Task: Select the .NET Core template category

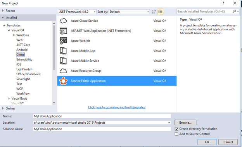Action: (23, 45)
